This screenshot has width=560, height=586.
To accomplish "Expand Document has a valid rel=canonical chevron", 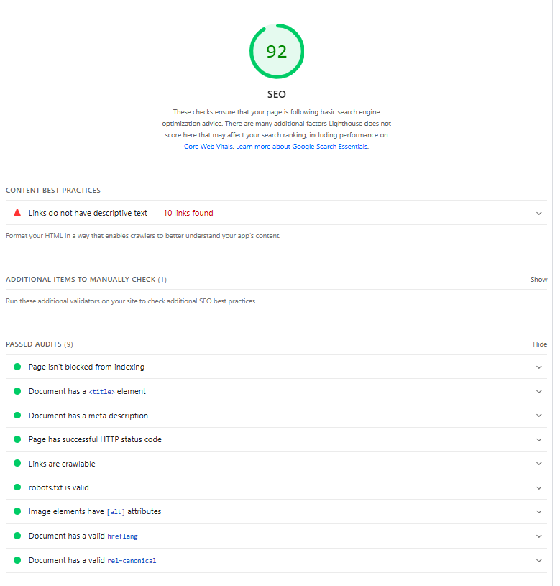I will (538, 561).
